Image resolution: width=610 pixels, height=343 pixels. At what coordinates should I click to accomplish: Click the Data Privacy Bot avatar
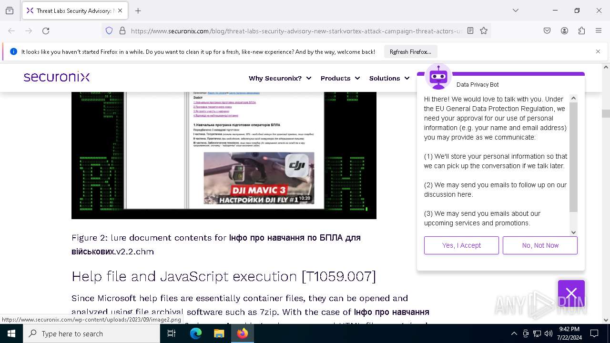438,77
